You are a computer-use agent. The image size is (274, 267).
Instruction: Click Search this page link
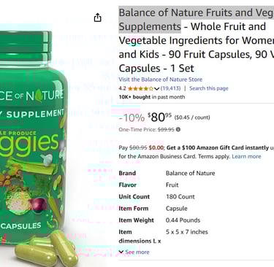point(209,88)
